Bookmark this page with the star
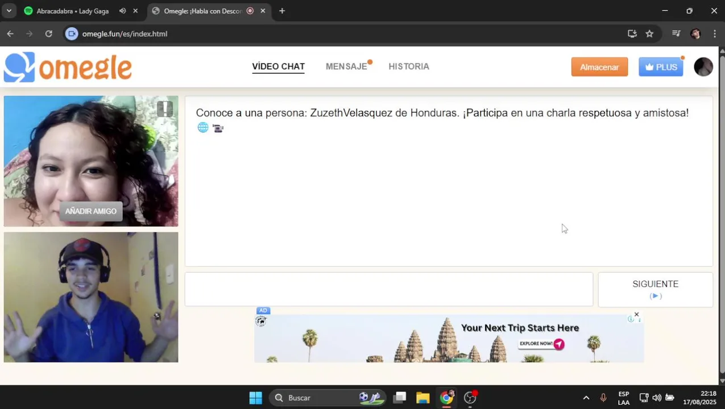The image size is (725, 409). coord(649,34)
